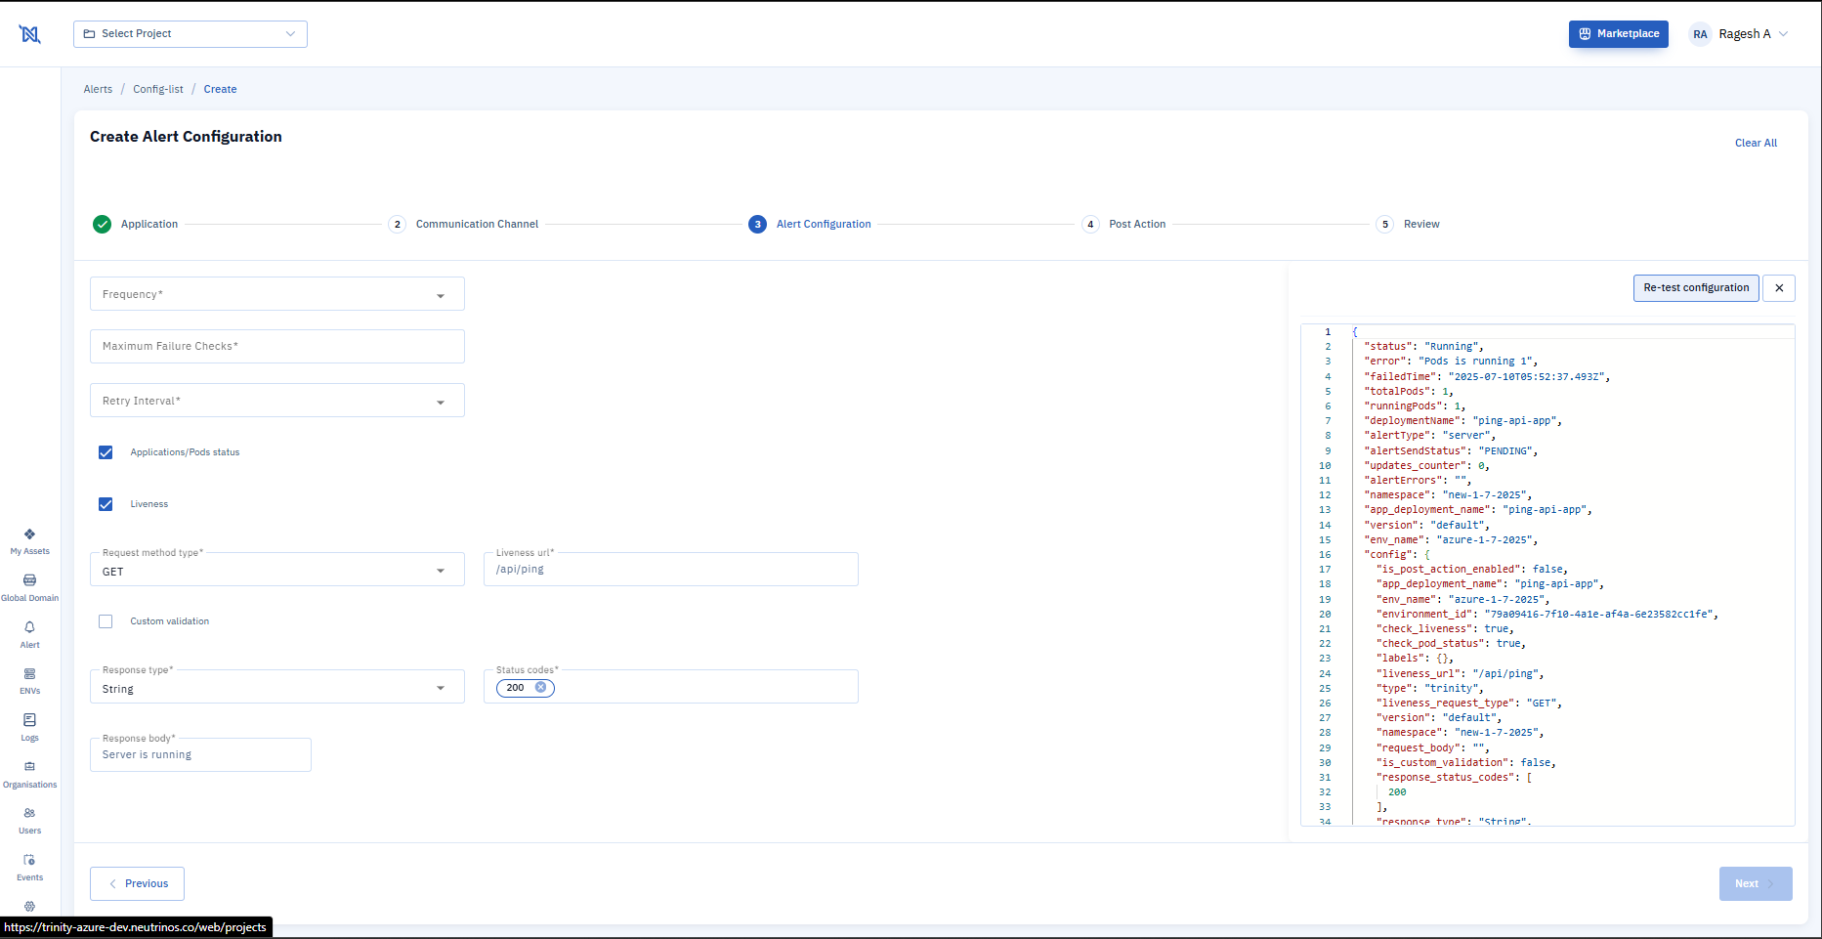Click the "liveness_url" JSON line
The height and width of the screenshot is (939, 1822).
point(1460,674)
